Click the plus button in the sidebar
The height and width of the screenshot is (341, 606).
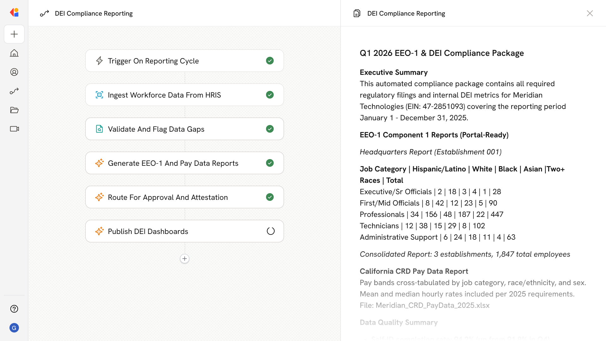[x=14, y=34]
